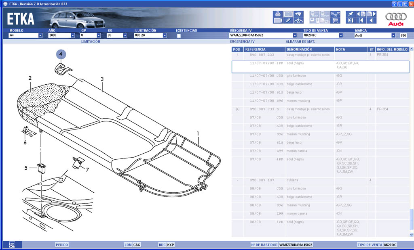Click callout number 1 in the diagram
Screen dimensions: 414x250
point(198,134)
